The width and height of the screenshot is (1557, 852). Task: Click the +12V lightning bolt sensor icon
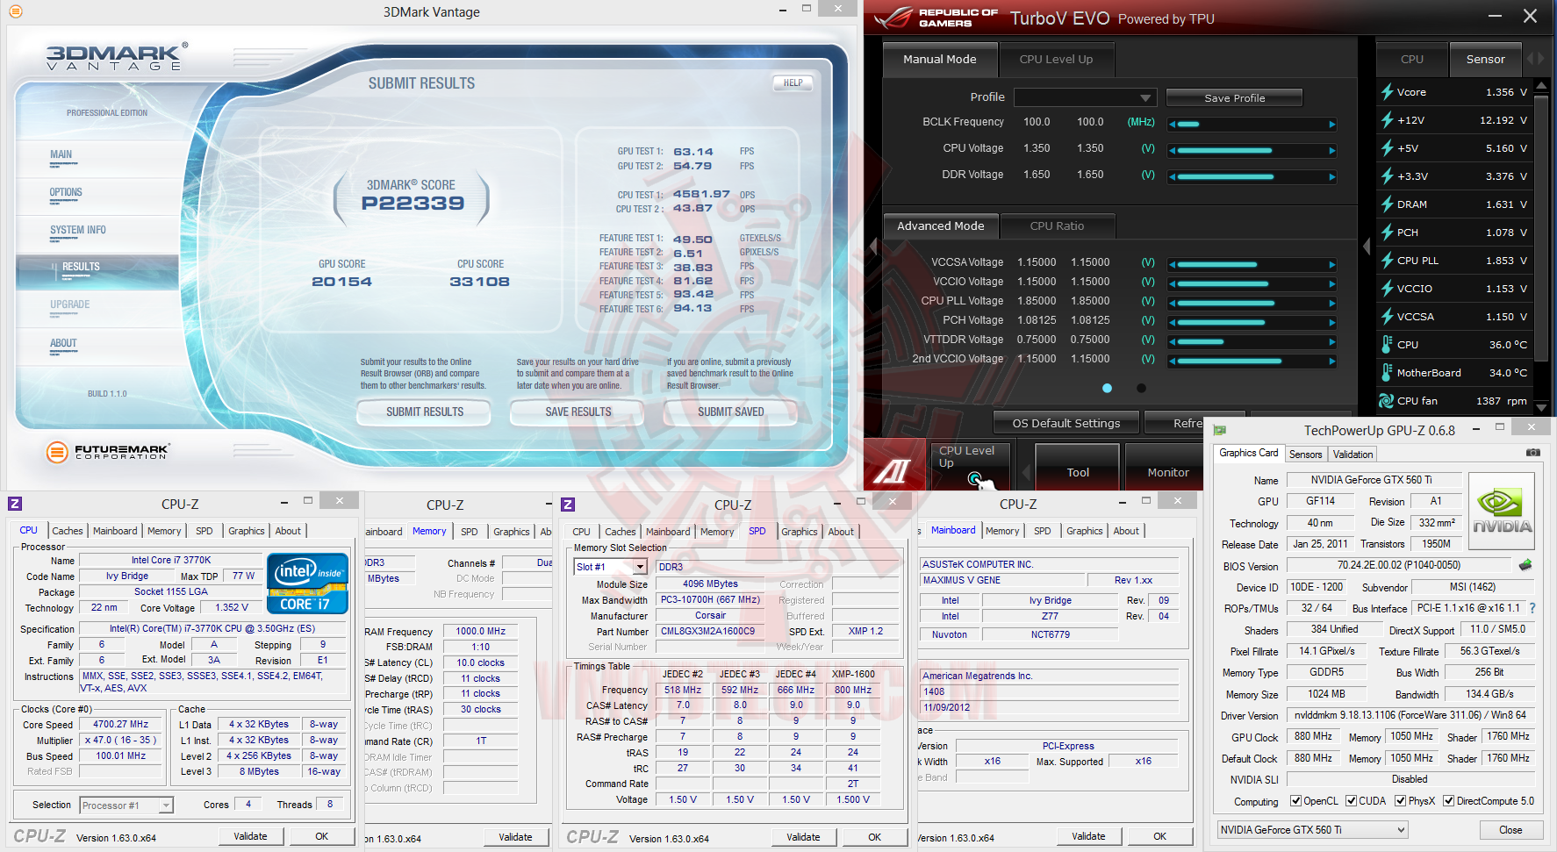1387,120
